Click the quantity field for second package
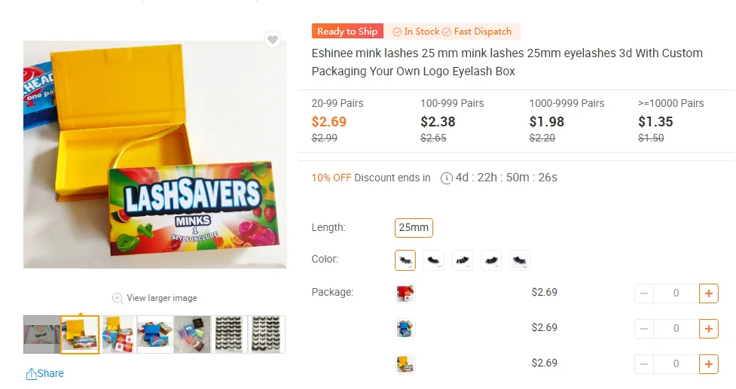 point(676,328)
